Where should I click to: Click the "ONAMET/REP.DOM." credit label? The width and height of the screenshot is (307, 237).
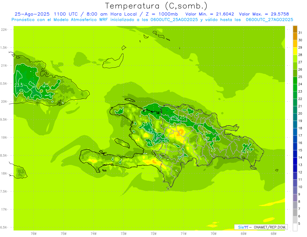coord(270,227)
